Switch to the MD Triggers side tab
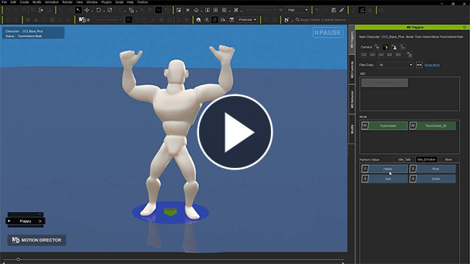This screenshot has width=470, height=264. coord(352,40)
